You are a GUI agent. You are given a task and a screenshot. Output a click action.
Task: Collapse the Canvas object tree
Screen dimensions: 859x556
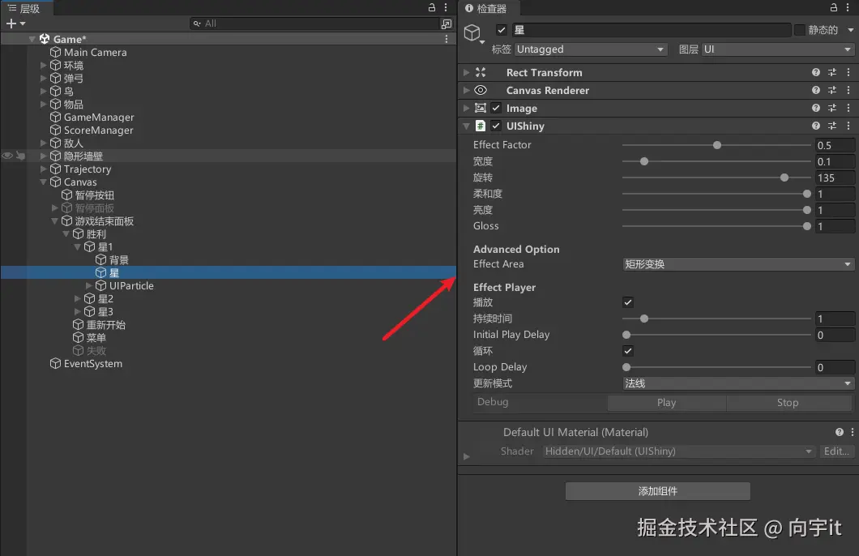click(43, 182)
